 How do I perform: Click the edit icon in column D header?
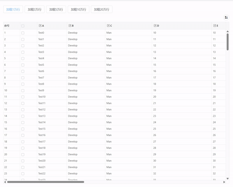click(155, 25)
